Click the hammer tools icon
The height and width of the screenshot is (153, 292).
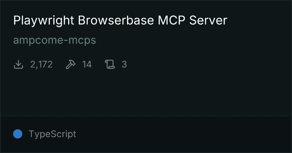click(x=71, y=64)
